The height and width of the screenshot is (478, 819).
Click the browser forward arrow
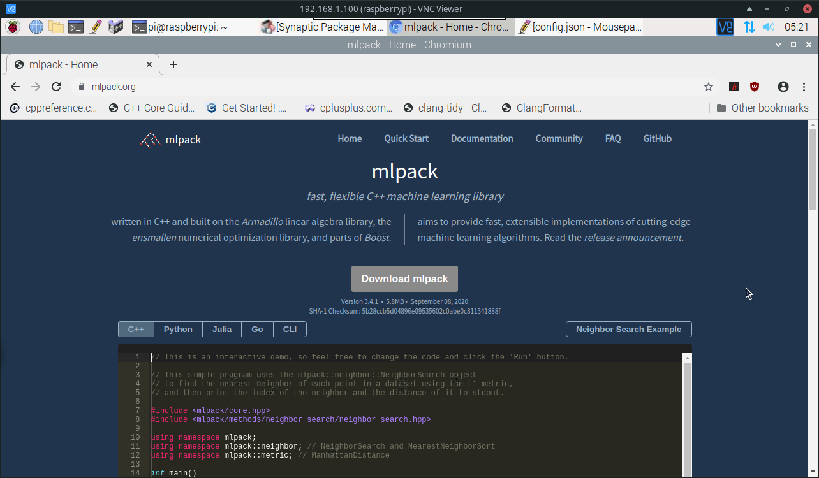tap(36, 87)
